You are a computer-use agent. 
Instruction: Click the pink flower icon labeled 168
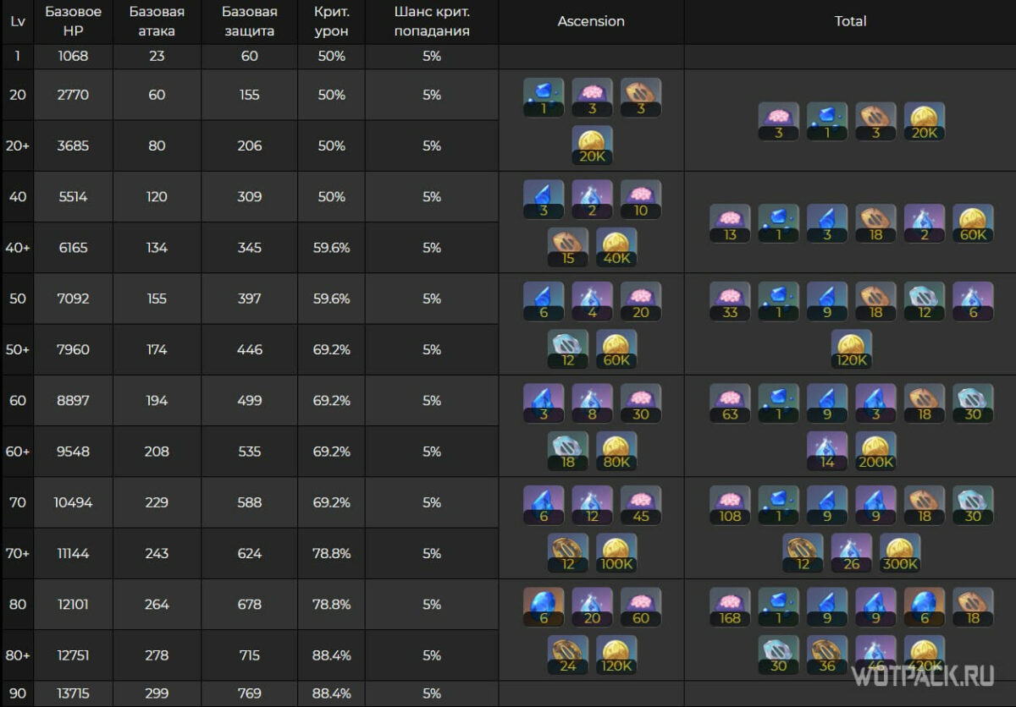point(730,607)
